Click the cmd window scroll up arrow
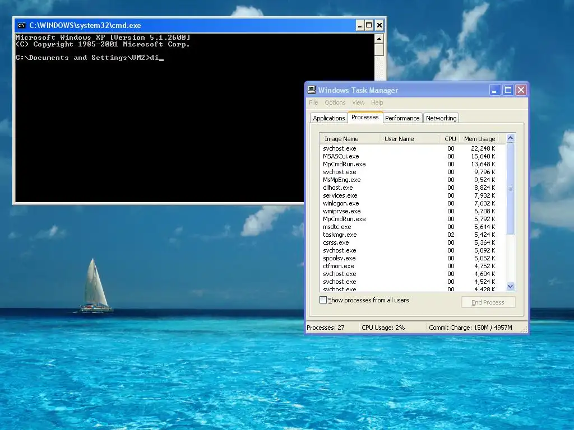574x430 pixels. coord(379,39)
